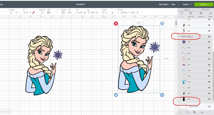Image resolution: width=214 pixels, height=115 pixels.
Task: Hide the light blue sleeves layer
Action: pos(209,70)
